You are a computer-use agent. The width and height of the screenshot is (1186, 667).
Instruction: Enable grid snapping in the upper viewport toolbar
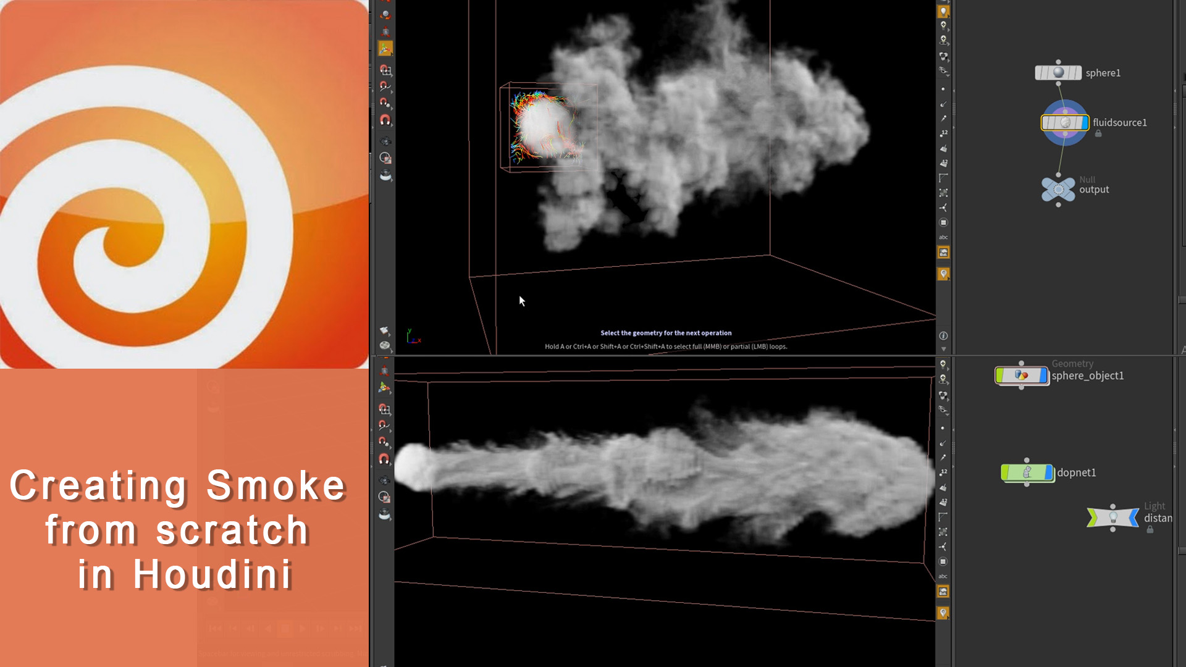click(x=385, y=70)
